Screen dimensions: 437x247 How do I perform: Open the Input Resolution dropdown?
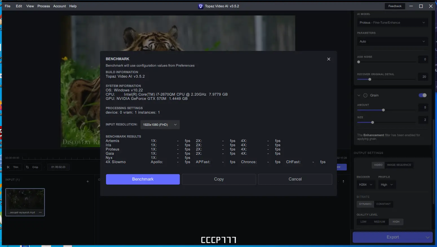coord(160,125)
